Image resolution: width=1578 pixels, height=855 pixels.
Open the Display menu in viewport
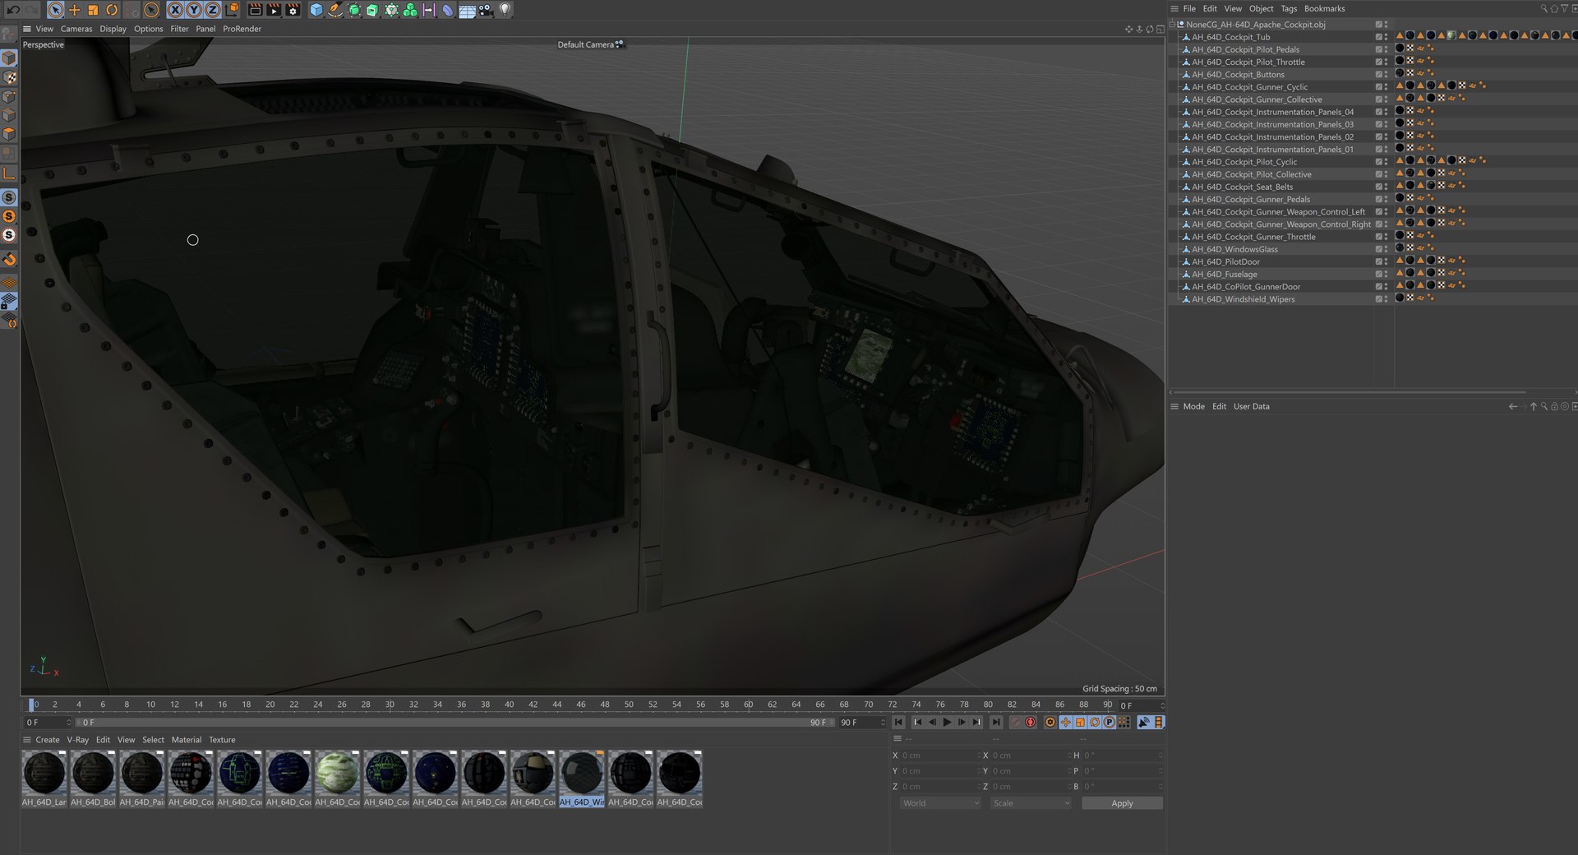pyautogui.click(x=113, y=29)
